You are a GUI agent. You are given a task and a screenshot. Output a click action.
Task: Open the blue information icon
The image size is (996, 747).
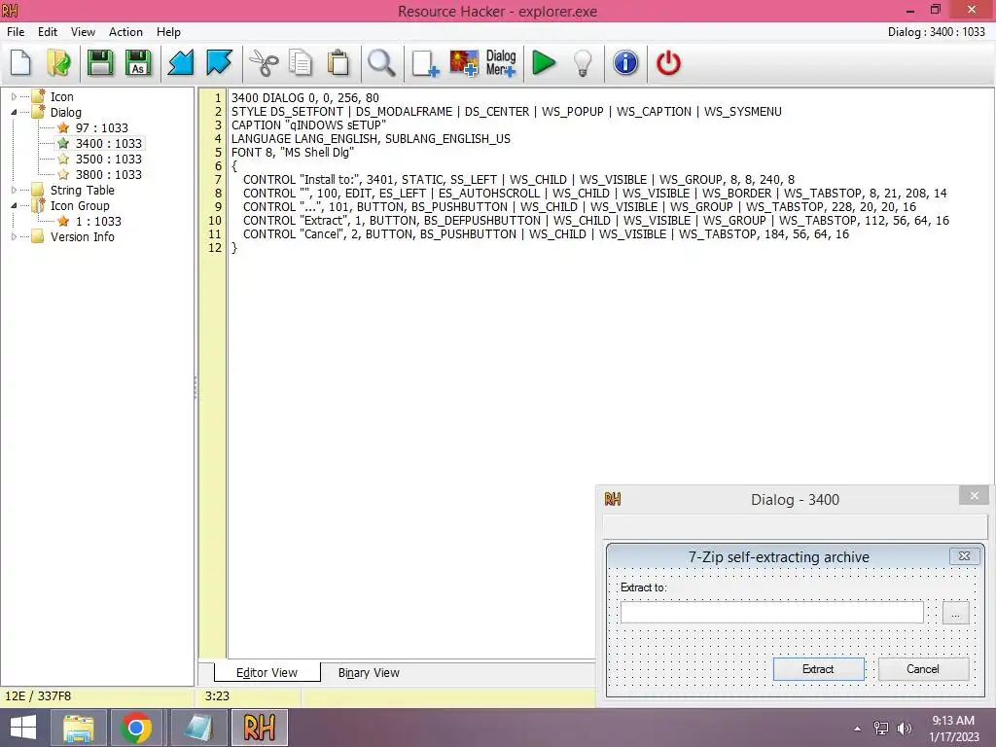(625, 63)
